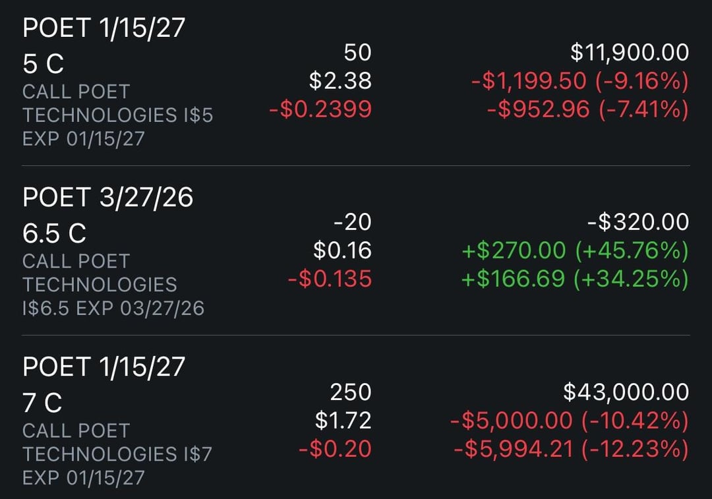Image resolution: width=712 pixels, height=499 pixels.
Task: Select the 6.5 C strike label
Action: (x=55, y=233)
